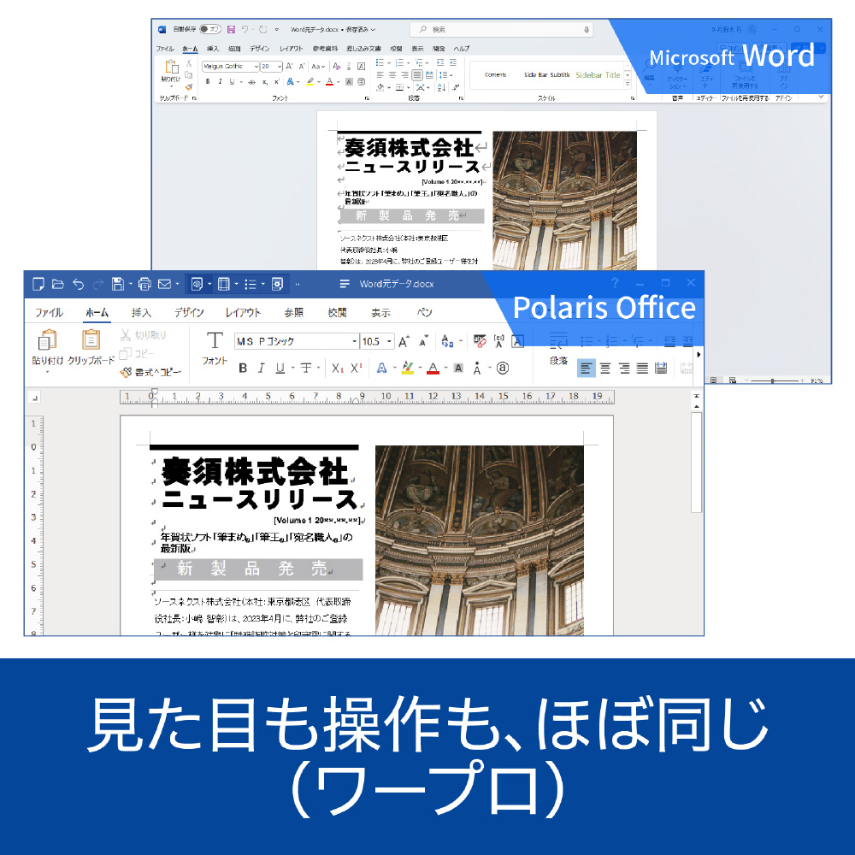Screen dimensions: 855x855
Task: Toggle Italic in the Polaris Office ribbon
Action: pyautogui.click(x=261, y=368)
